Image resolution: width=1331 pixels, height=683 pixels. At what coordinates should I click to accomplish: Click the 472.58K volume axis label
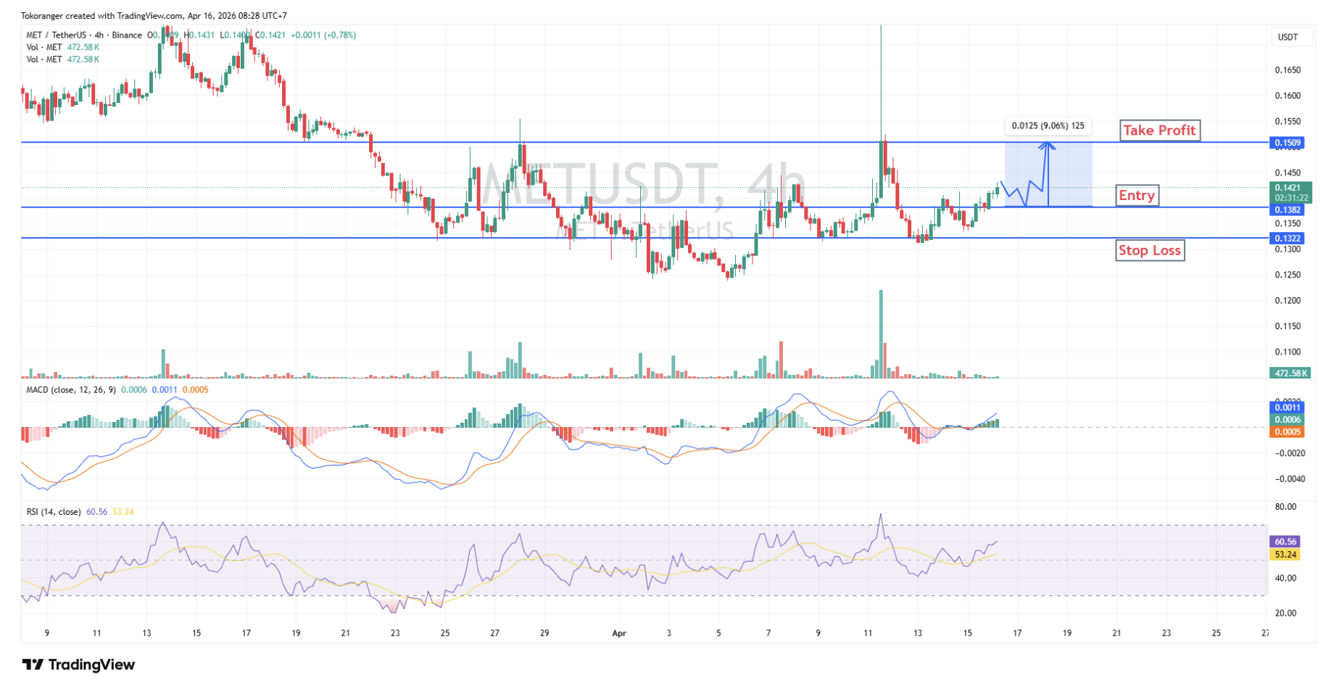point(1290,373)
